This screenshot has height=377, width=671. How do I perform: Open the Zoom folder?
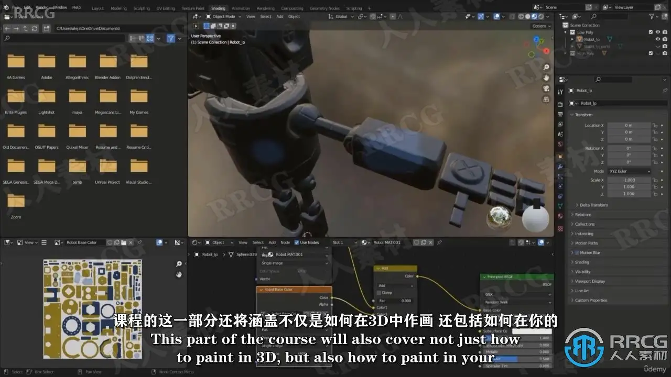[x=16, y=206]
